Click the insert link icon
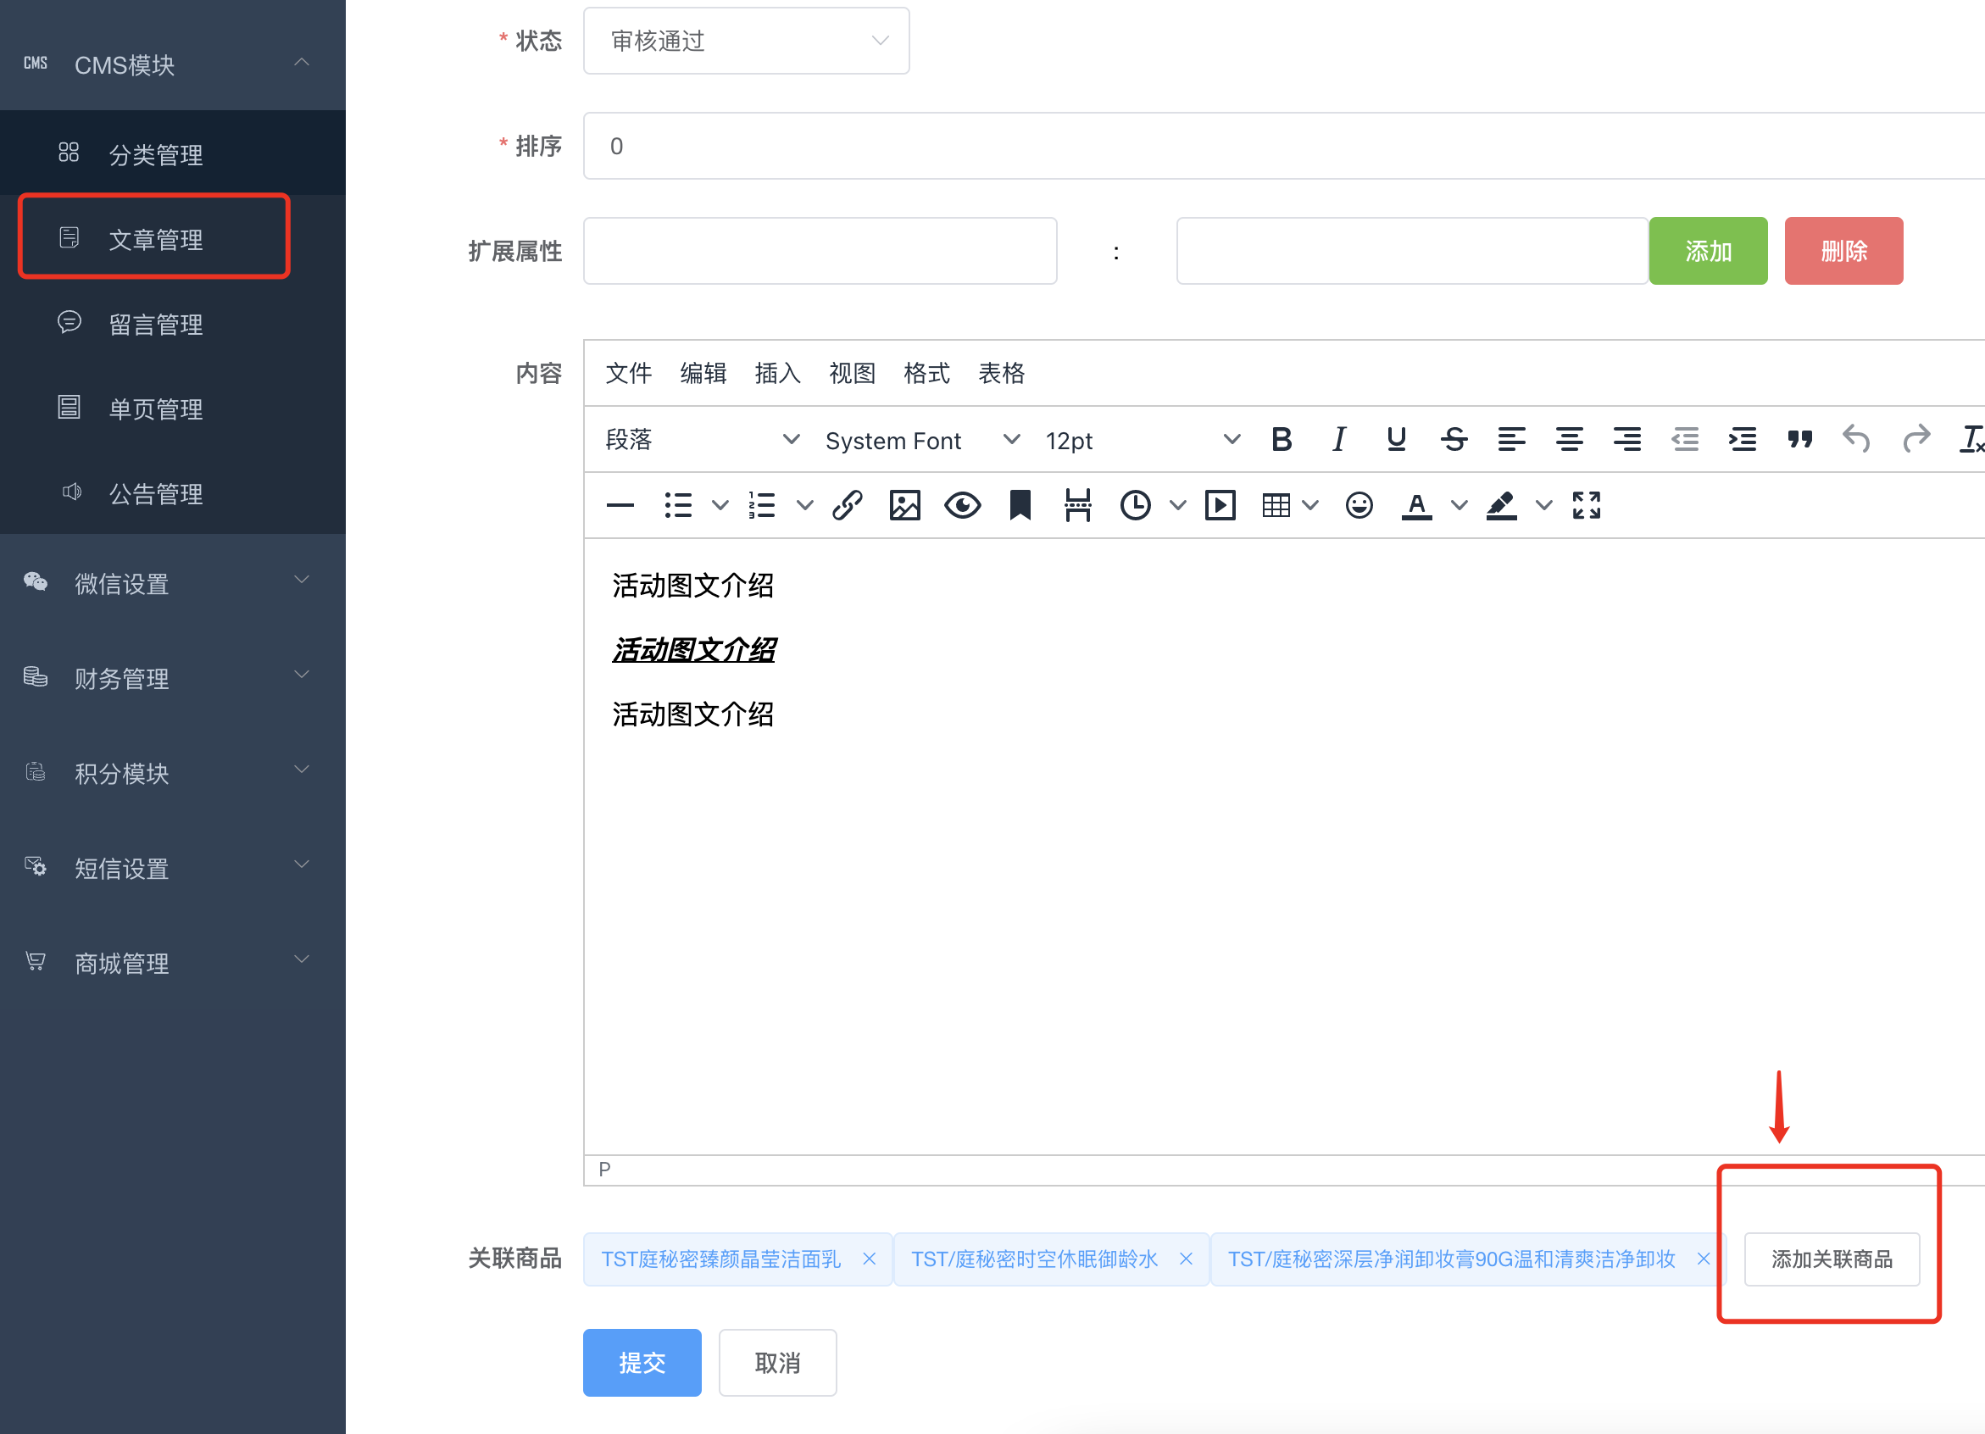The image size is (1985, 1434). pos(848,506)
